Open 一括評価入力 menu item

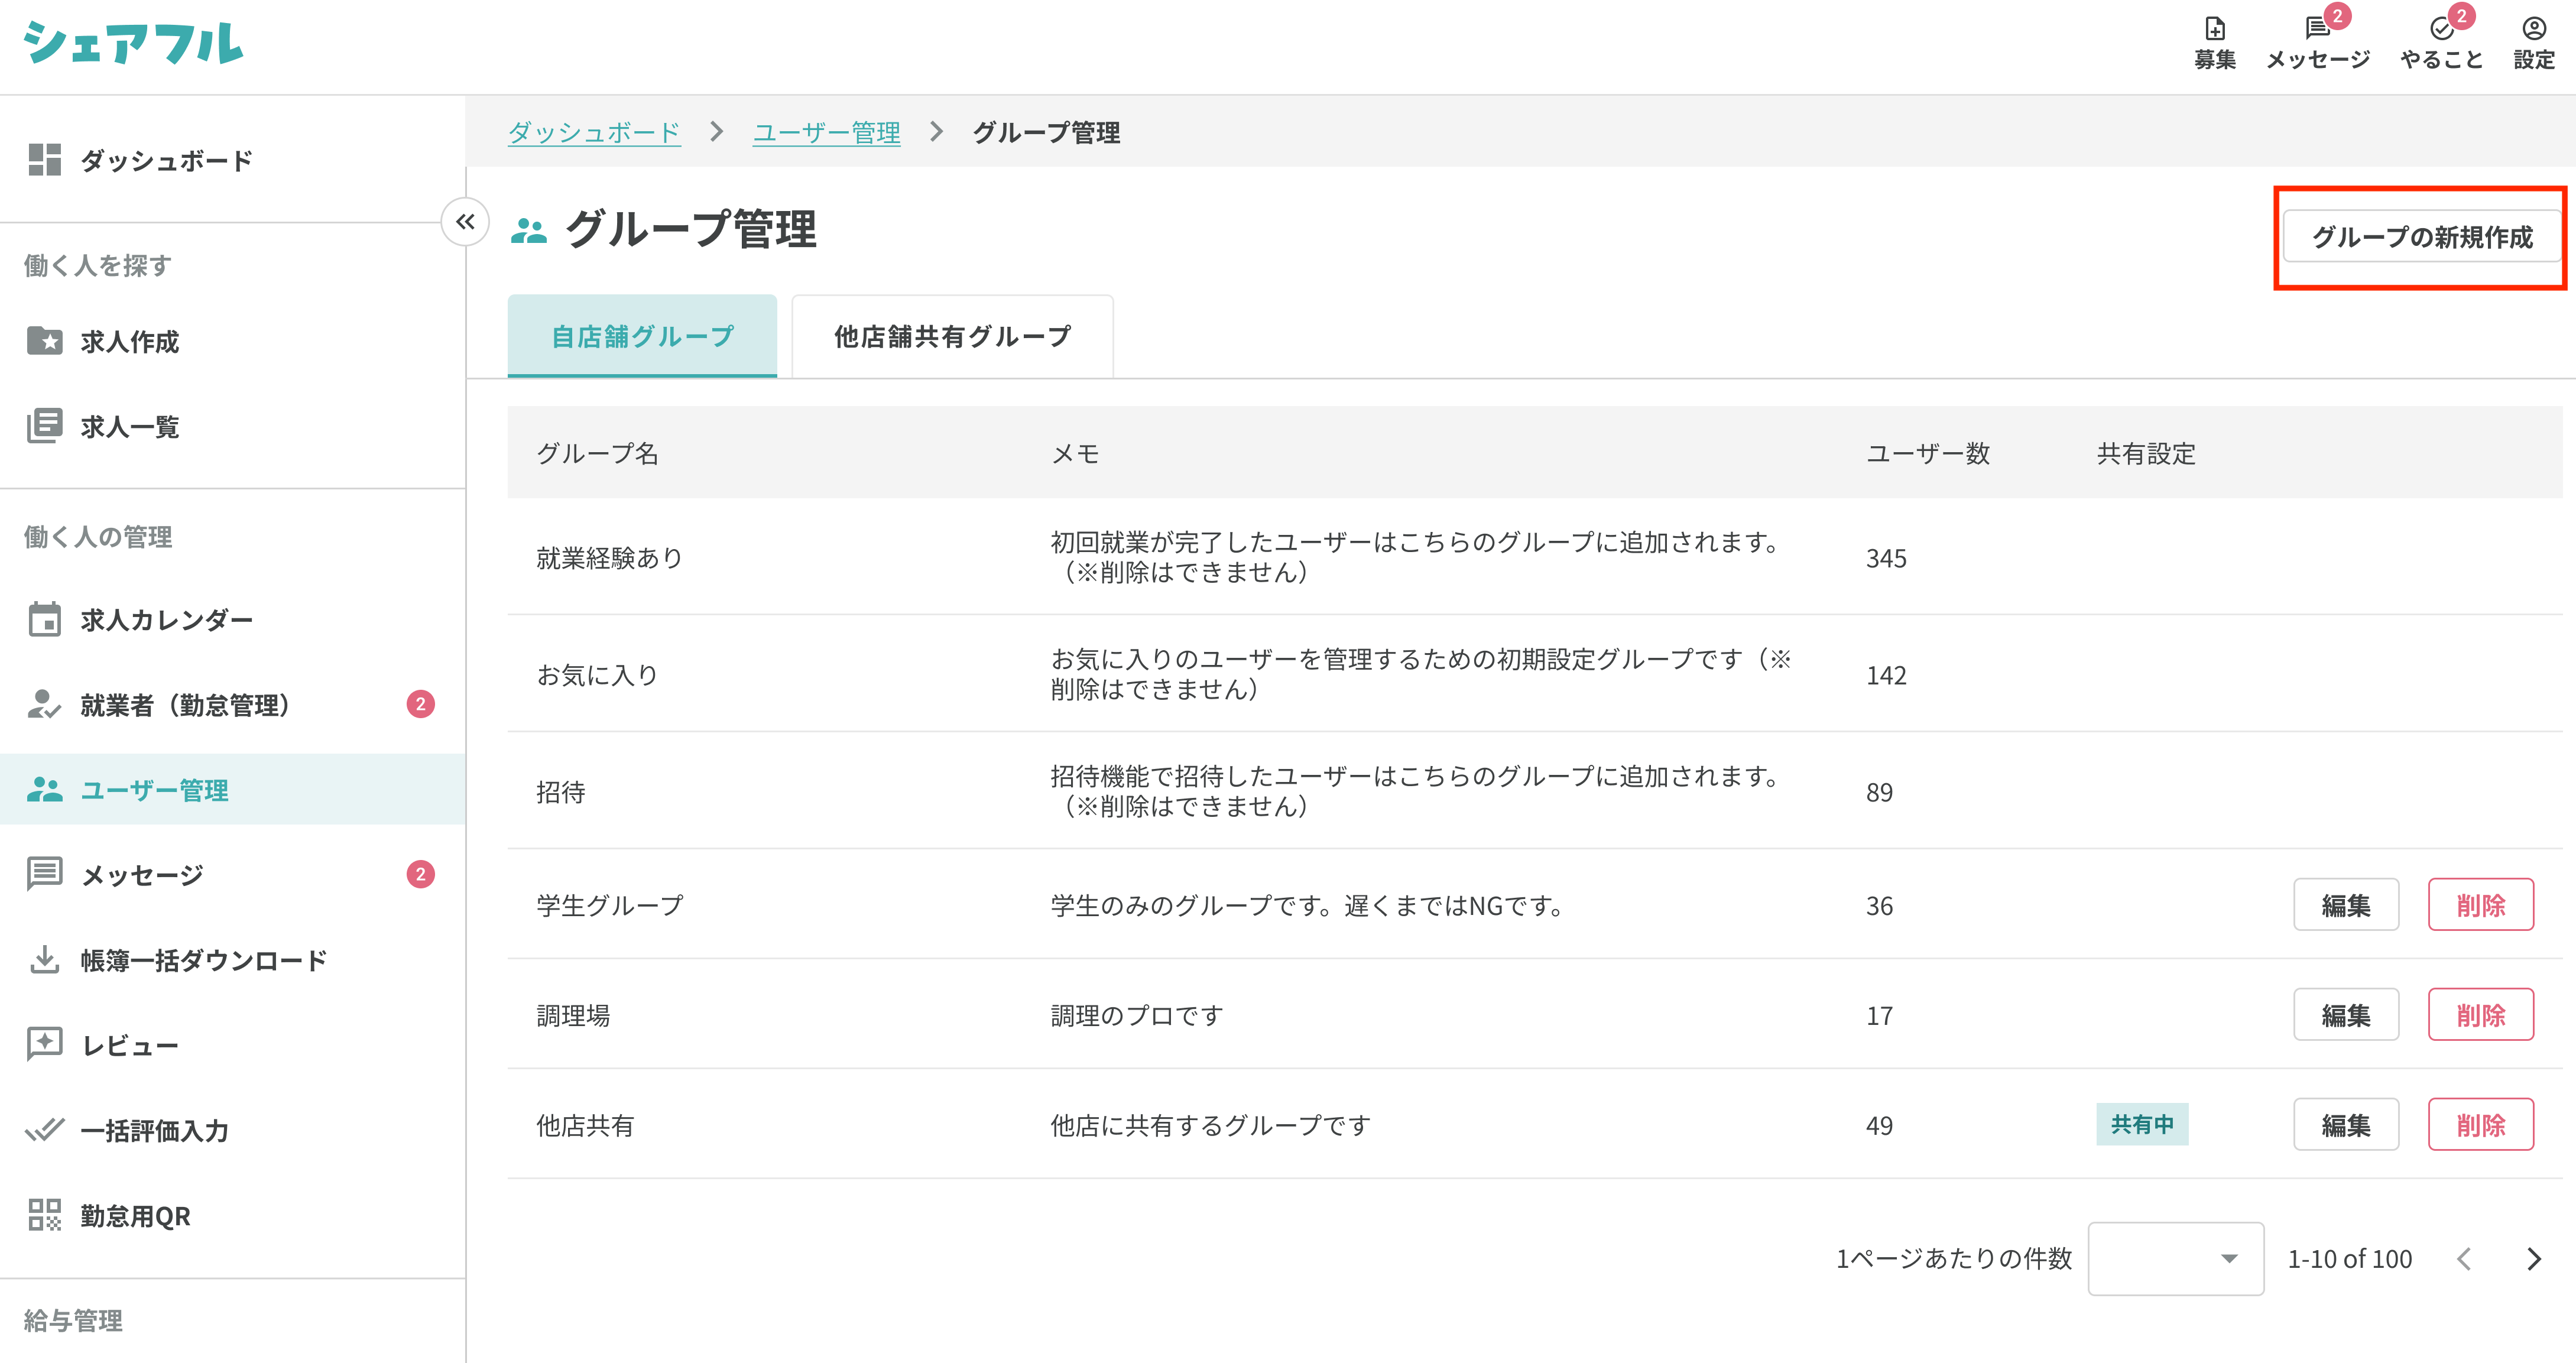(232, 1129)
